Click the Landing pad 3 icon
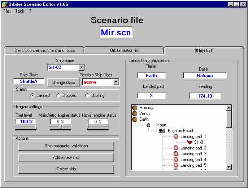248x188 pixels. [176, 153]
